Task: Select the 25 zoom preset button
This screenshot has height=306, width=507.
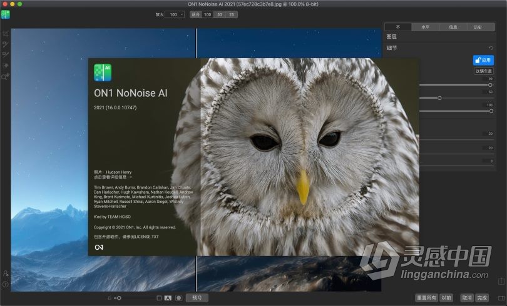Action: 232,14
